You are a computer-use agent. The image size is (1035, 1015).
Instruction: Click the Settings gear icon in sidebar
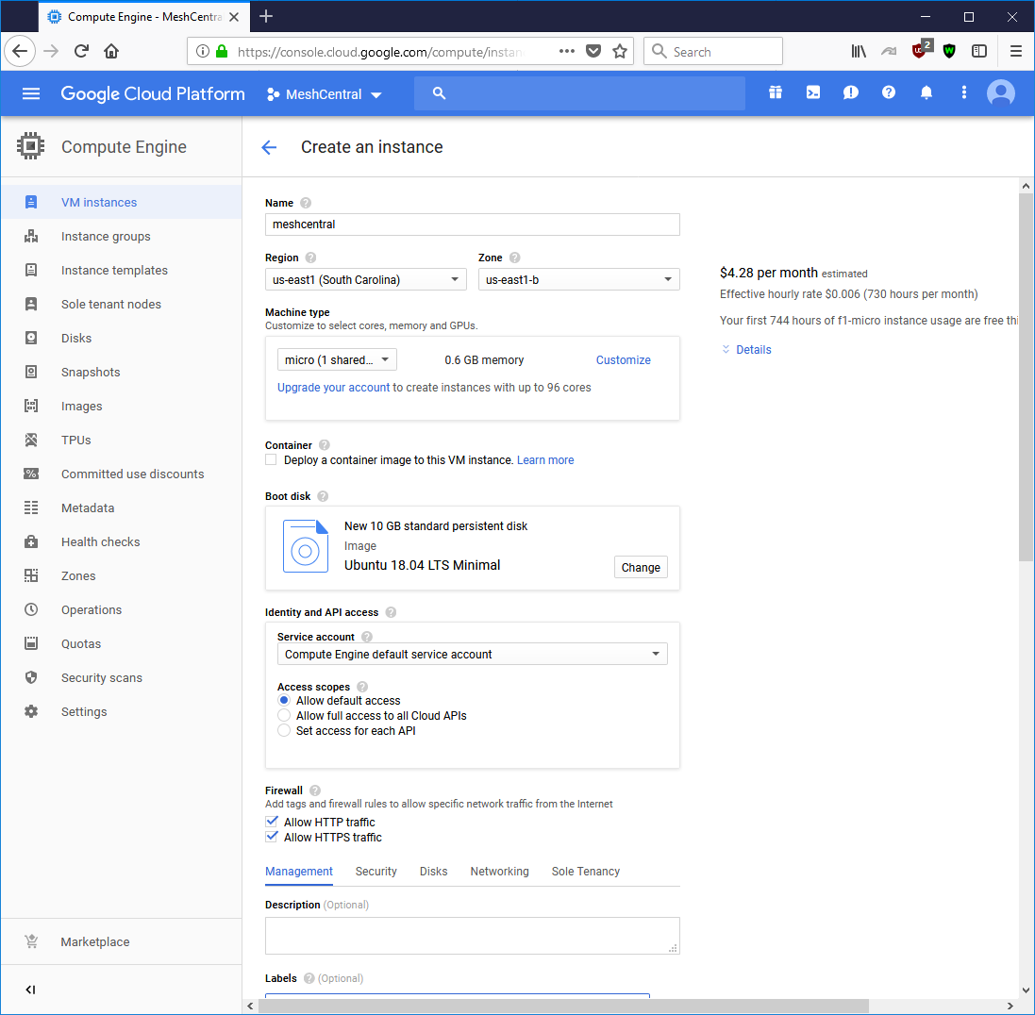31,711
